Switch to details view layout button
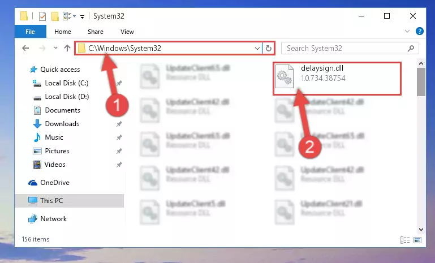Screen dimensions: 435x263 click(x=405, y=240)
